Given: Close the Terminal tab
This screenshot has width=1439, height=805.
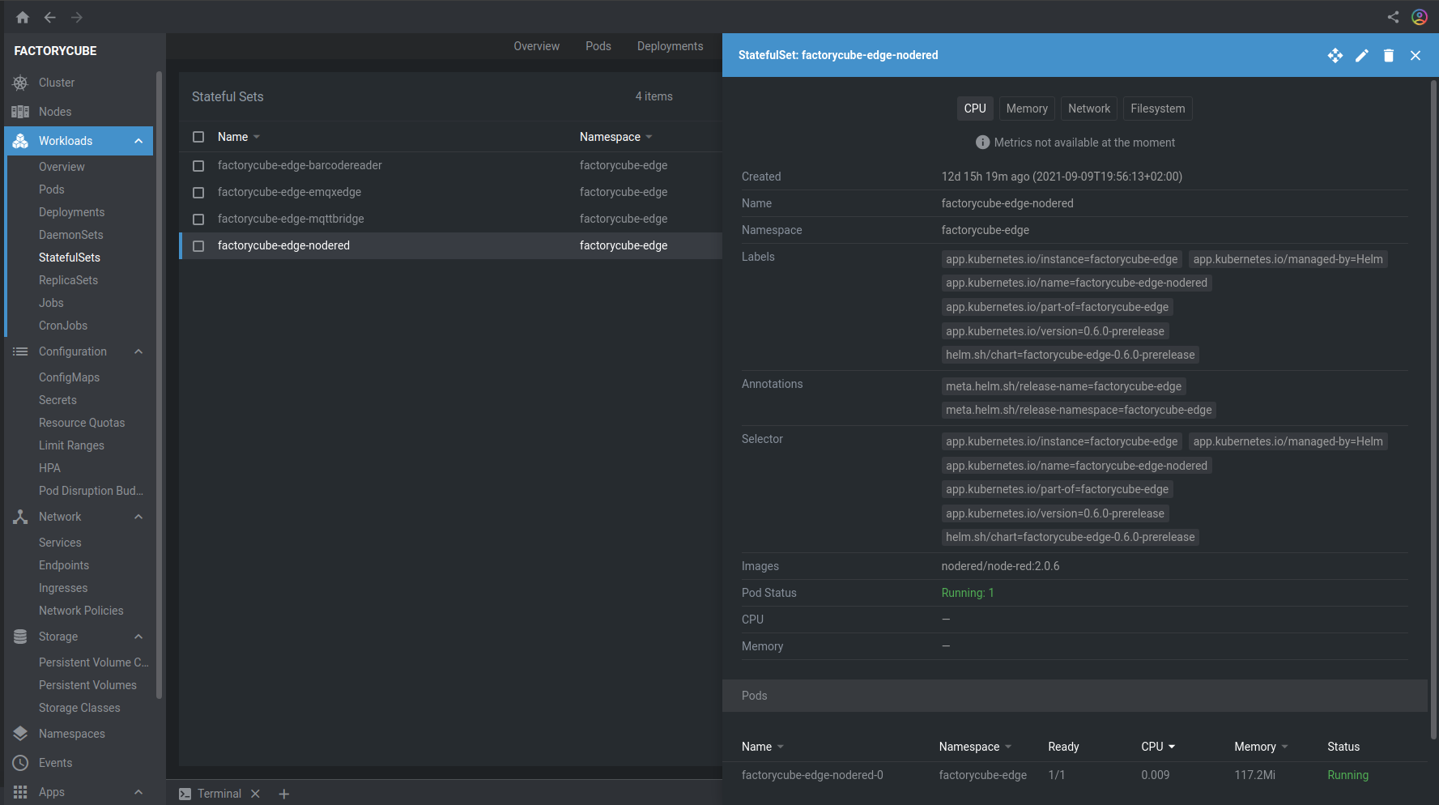Looking at the screenshot, I should pyautogui.click(x=255, y=794).
